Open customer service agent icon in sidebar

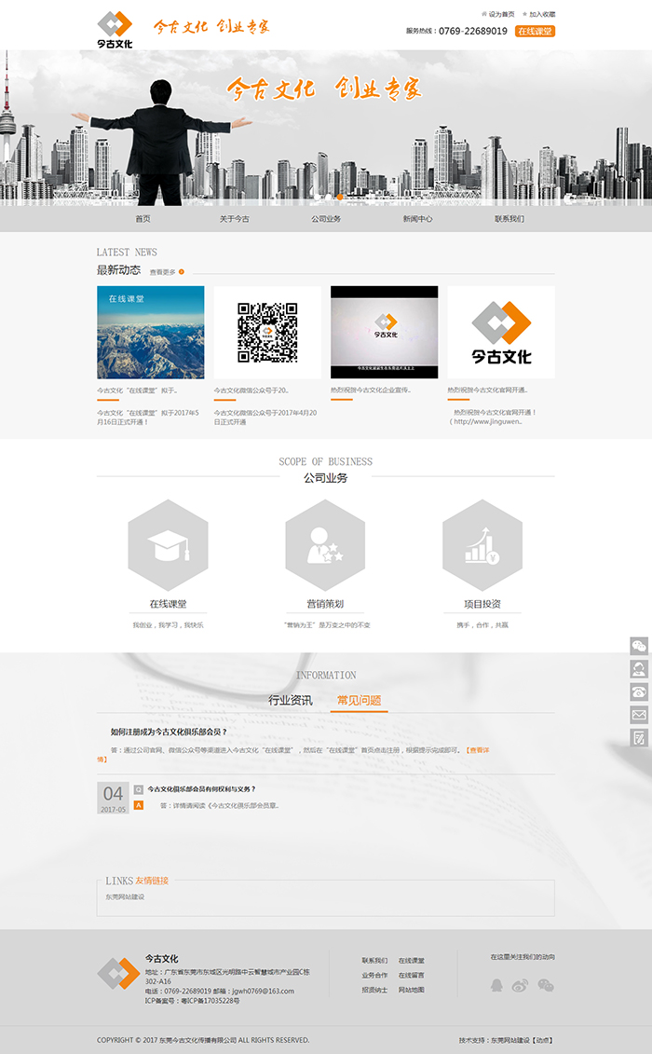639,668
